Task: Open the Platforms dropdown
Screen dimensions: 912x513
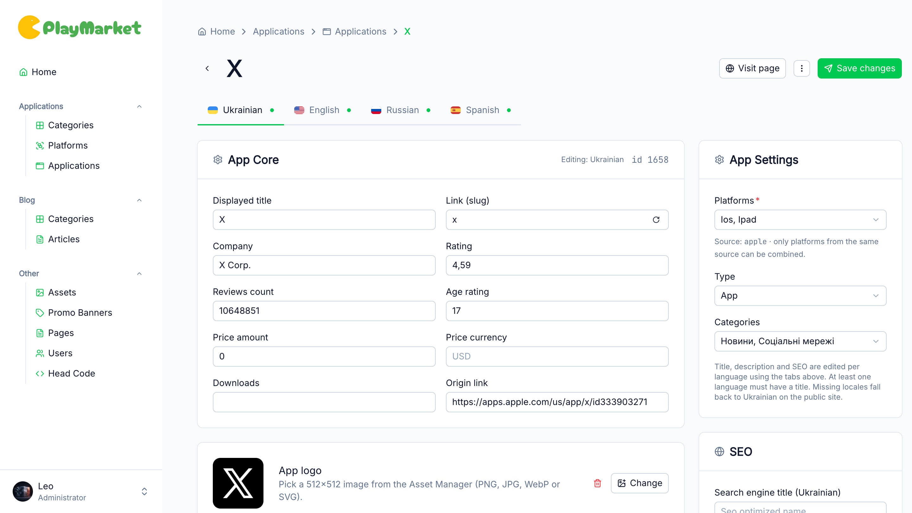Action: pos(800,220)
